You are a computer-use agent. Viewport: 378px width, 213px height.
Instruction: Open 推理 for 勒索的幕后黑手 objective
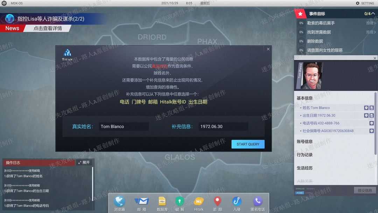(371, 23)
